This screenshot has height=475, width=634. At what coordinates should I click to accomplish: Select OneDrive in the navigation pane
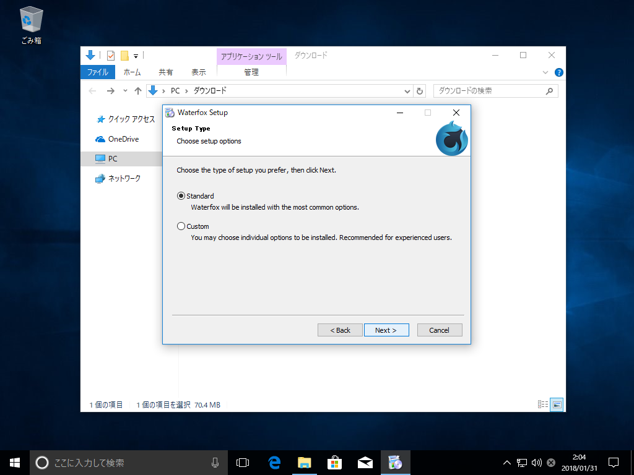coord(117,139)
